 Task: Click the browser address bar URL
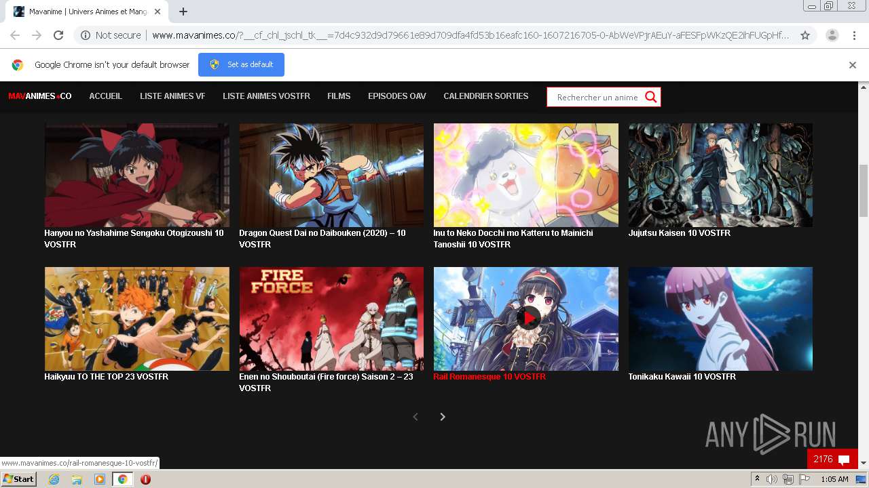click(470, 35)
